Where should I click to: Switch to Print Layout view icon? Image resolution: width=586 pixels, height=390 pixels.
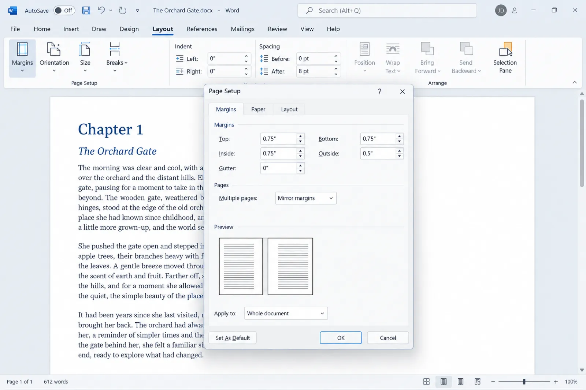point(460,382)
